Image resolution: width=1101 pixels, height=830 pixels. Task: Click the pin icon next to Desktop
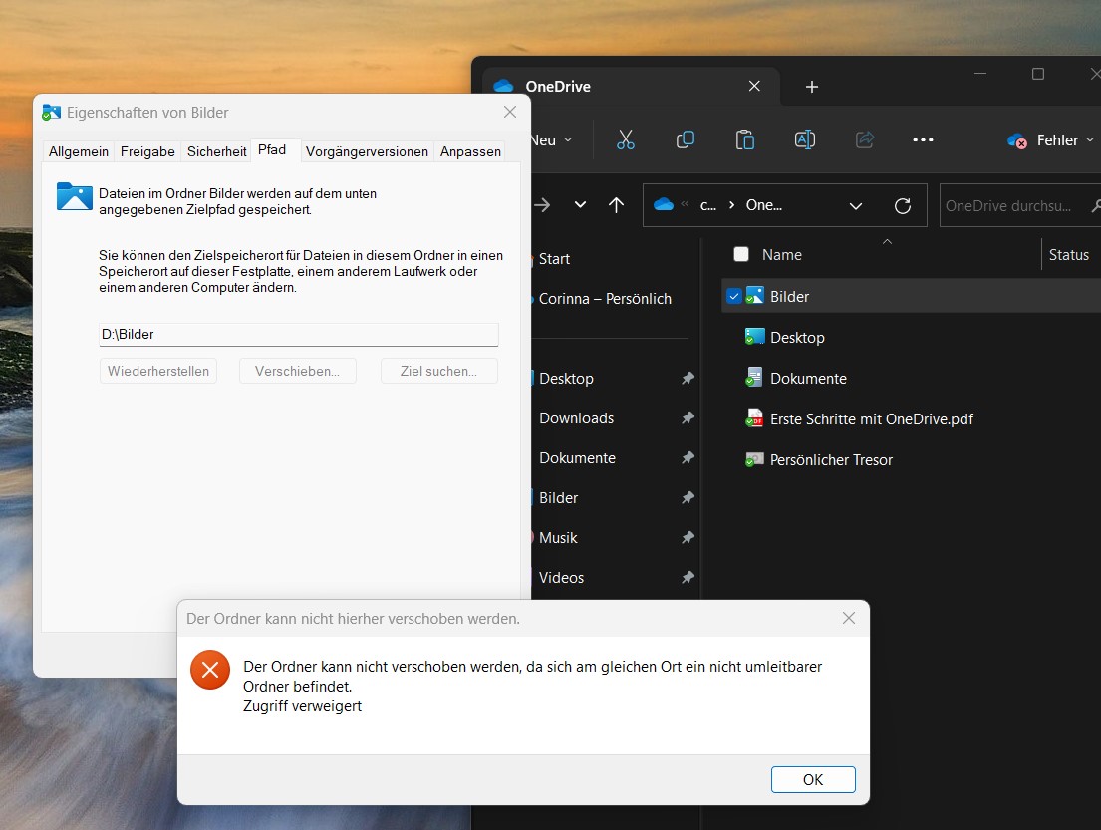coord(688,378)
